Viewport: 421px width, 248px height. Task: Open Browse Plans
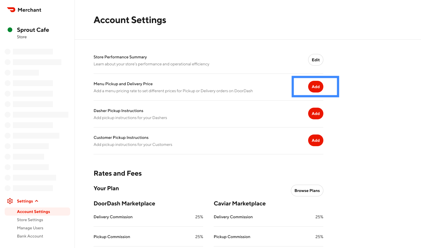[x=307, y=191]
